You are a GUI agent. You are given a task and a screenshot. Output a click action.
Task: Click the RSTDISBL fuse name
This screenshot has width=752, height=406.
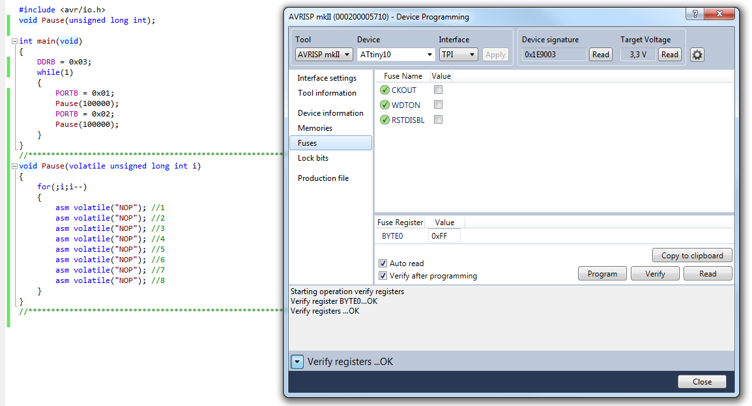pos(408,120)
